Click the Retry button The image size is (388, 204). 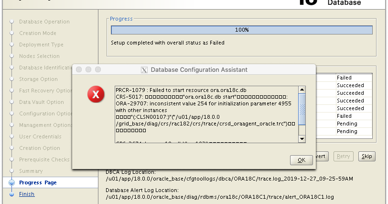(x=344, y=156)
